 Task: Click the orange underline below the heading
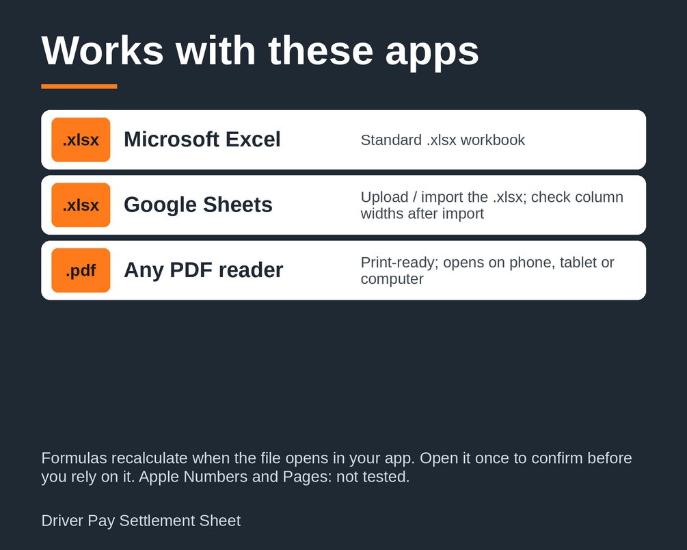point(79,86)
